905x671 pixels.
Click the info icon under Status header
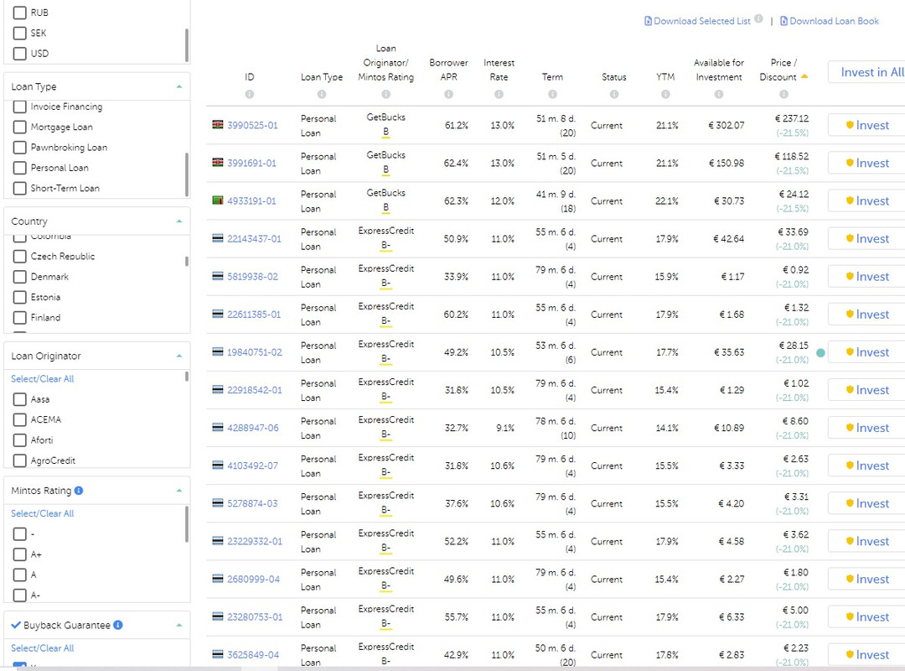[x=614, y=94]
